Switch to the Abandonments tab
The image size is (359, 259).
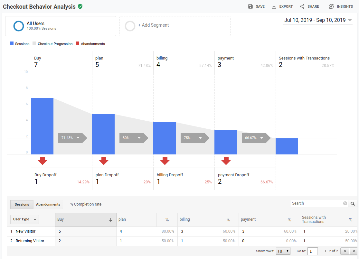(48, 205)
